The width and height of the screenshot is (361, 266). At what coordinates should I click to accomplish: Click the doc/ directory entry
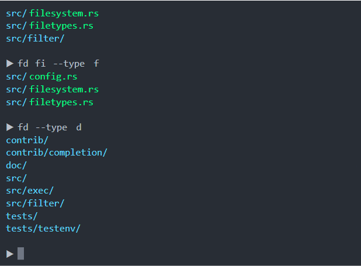point(16,165)
